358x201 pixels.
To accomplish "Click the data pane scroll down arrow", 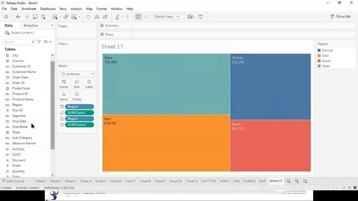I will tap(53, 175).
